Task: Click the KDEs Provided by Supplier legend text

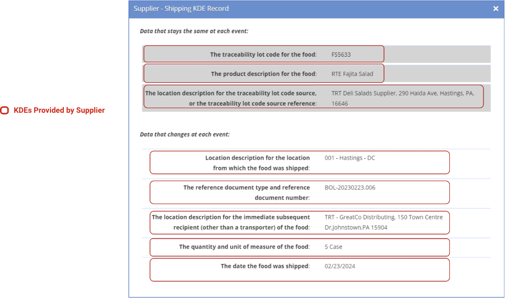Action: coord(59,110)
